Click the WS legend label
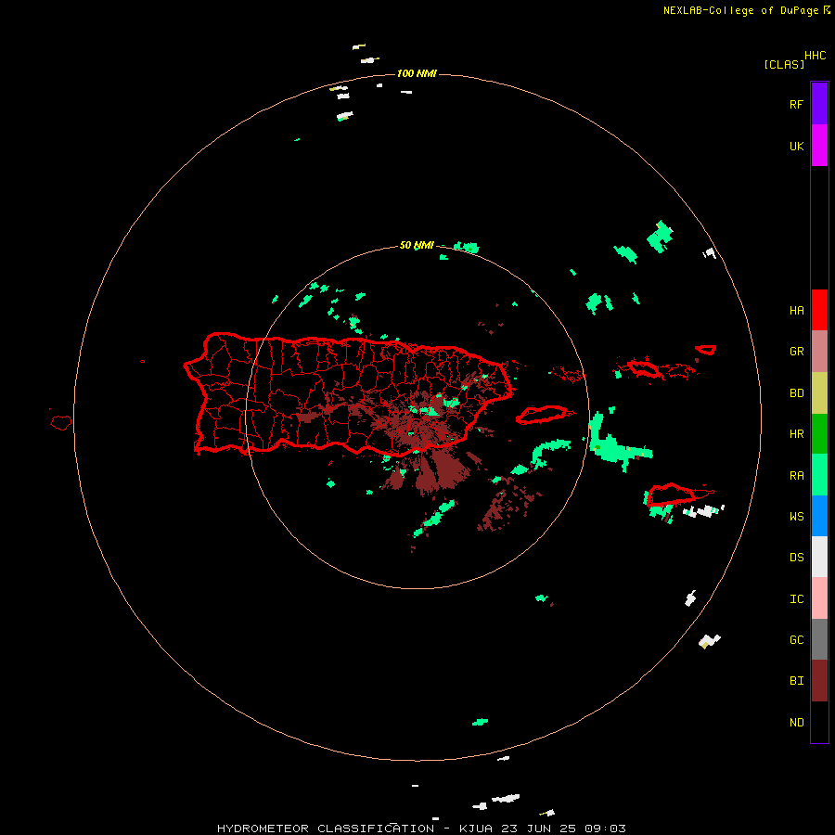This screenshot has width=835, height=835. [796, 517]
